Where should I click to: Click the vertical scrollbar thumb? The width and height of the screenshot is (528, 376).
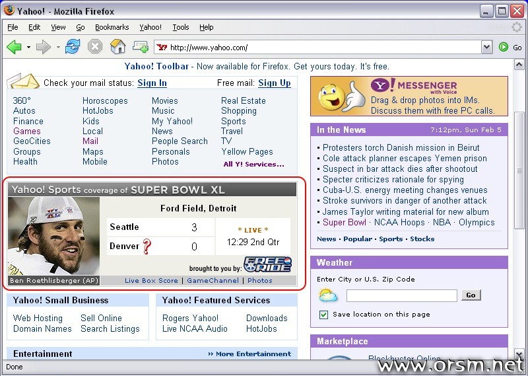[519, 170]
